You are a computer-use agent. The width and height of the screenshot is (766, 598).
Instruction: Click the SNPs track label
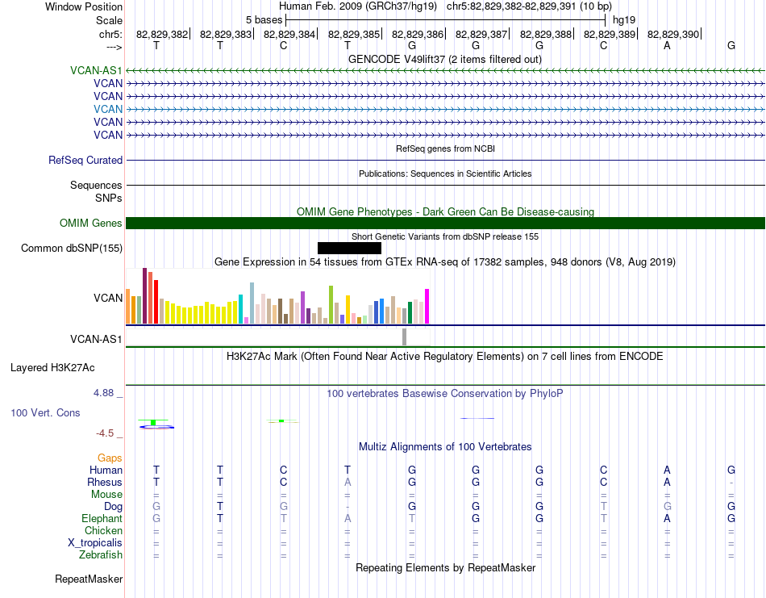109,198
